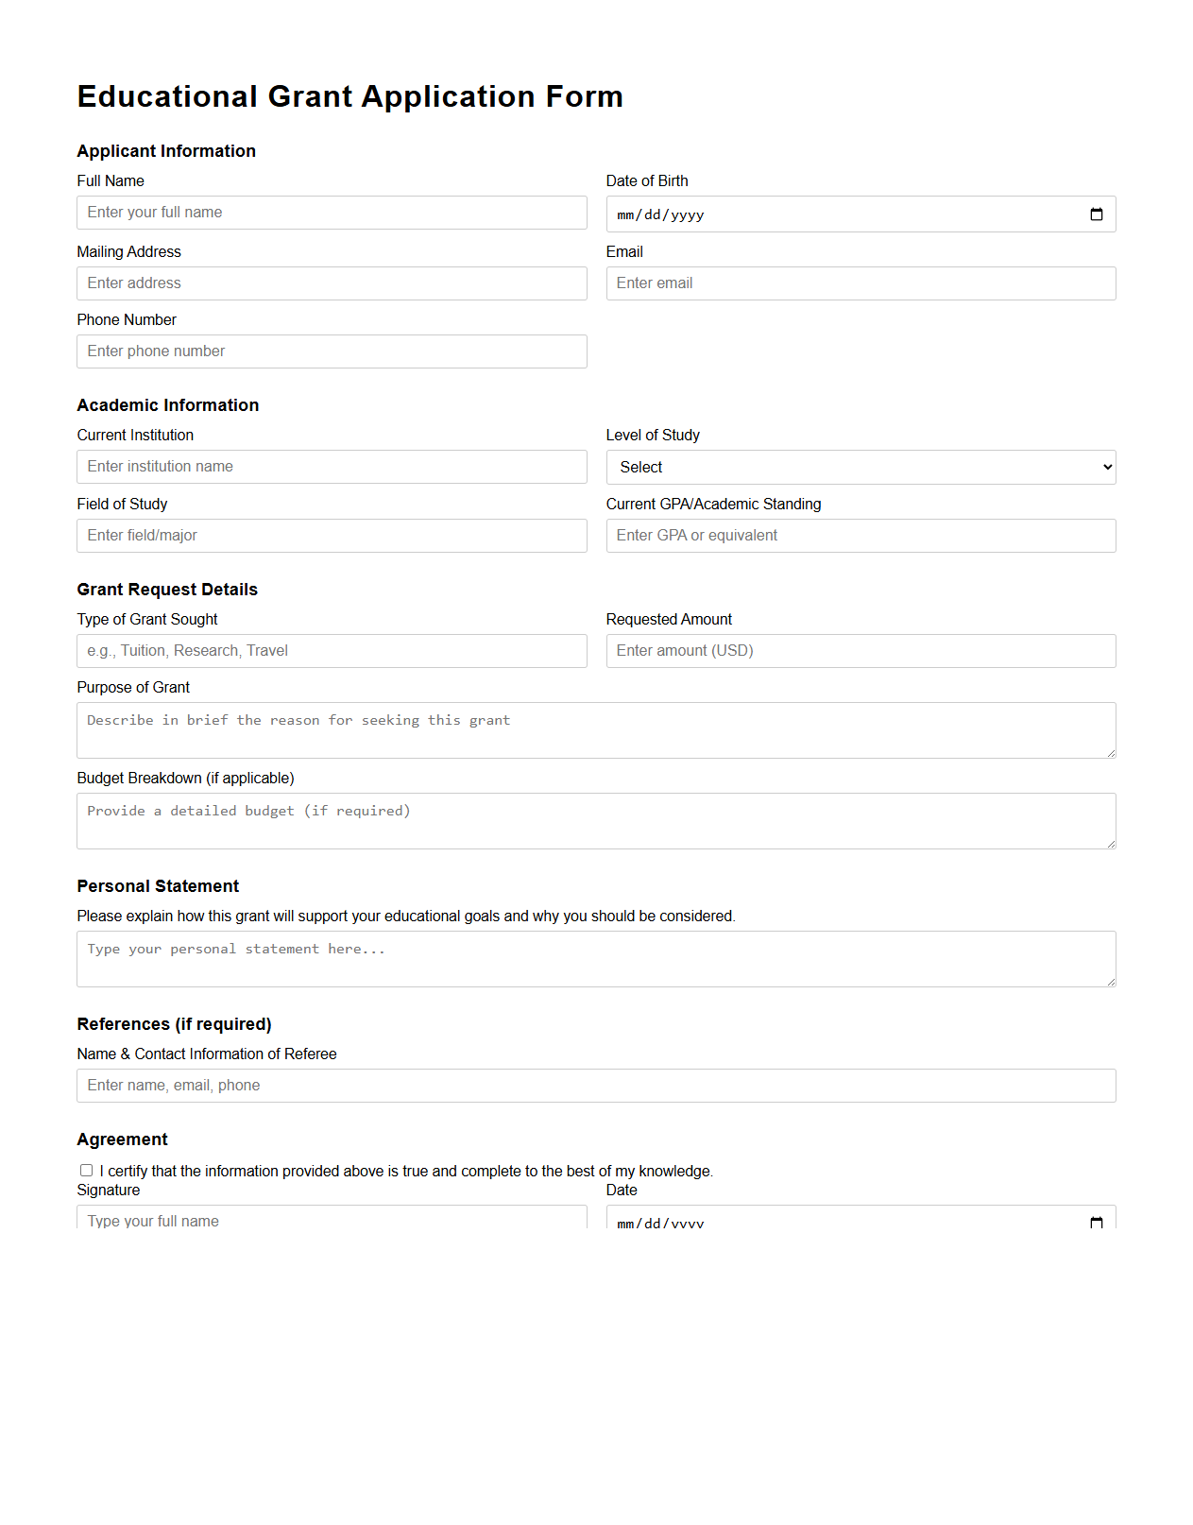Image resolution: width=1193 pixels, height=1525 pixels.
Task: Select the Budget Breakdown textarea
Action: 596,821
